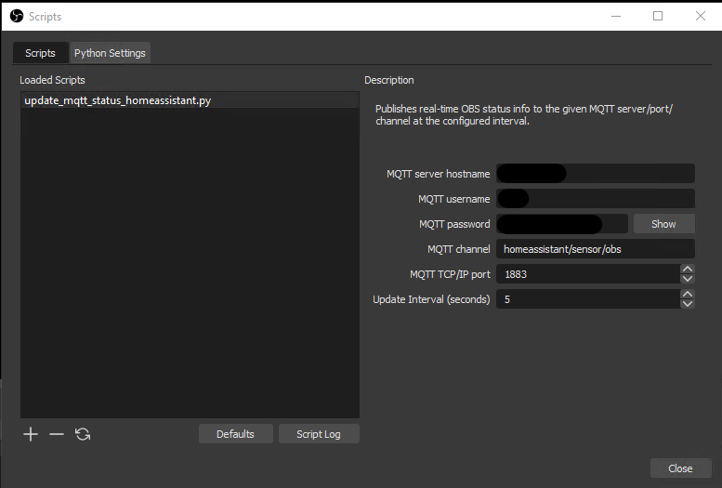Select update_mqtt_status_homeassistant.py in Loaded Scripts
The height and width of the screenshot is (488, 722).
click(190, 100)
